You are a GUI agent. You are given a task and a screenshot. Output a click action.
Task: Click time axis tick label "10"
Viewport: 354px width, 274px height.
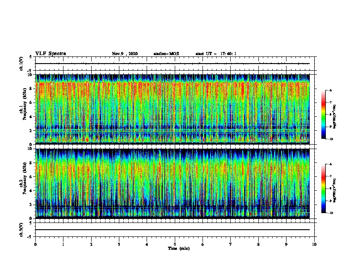[x=314, y=244]
